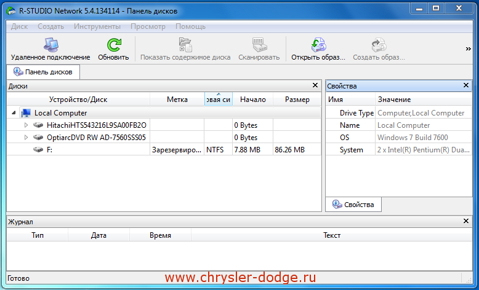Image resolution: width=479 pixels, height=290 pixels.
Task: Click the Remote connection (Удаленное подключение) toolbar icon
Action: tap(50, 45)
